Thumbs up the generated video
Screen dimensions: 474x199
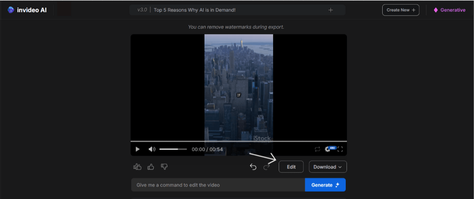[151, 166]
